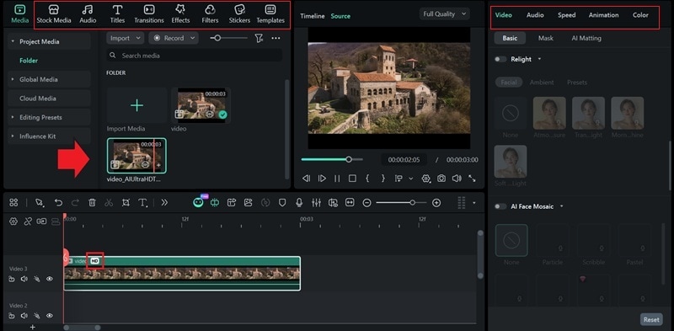The width and height of the screenshot is (674, 331).
Task: Mark out point with right brace
Action: (383, 179)
